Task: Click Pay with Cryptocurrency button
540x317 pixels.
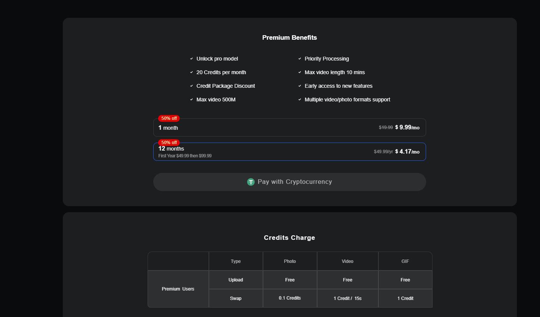Action: 289,182
